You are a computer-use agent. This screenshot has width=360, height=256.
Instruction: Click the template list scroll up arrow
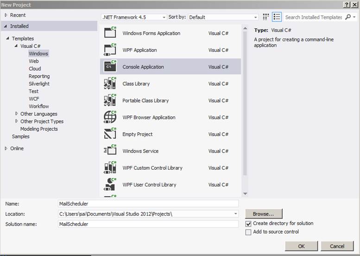(245, 28)
